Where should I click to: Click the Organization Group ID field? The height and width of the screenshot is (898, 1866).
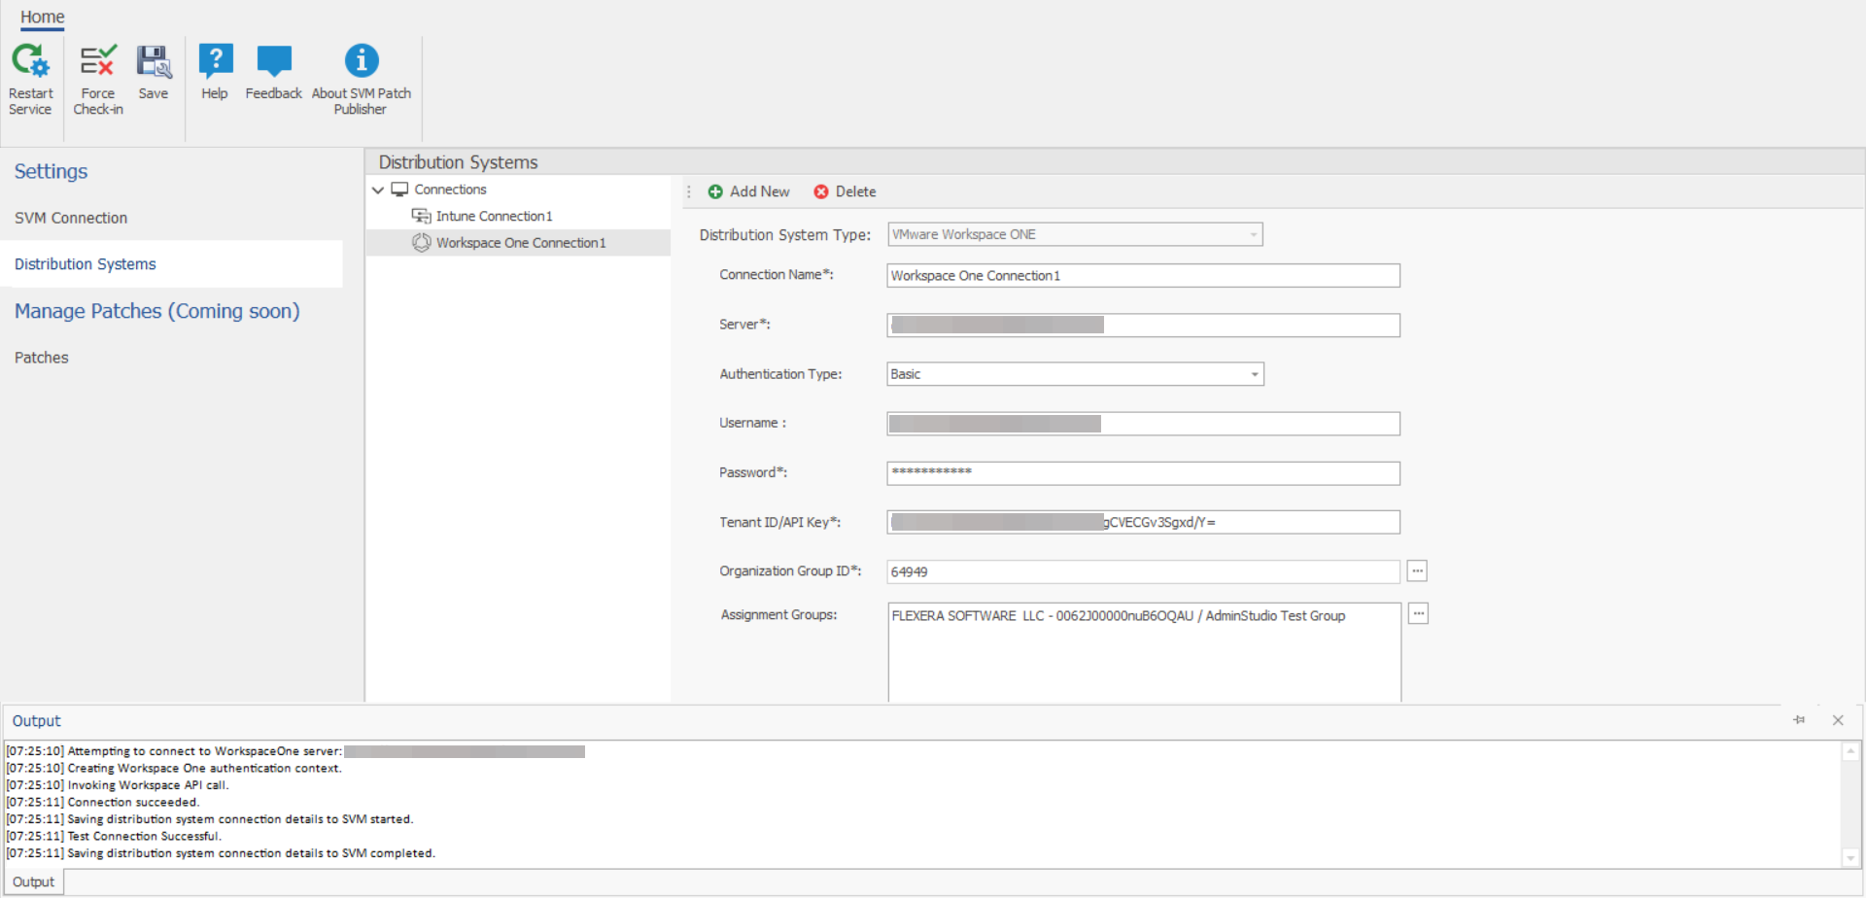coord(1143,571)
